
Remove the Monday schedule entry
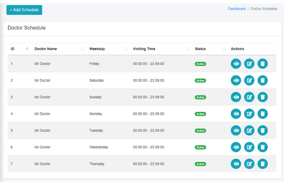tap(262, 114)
